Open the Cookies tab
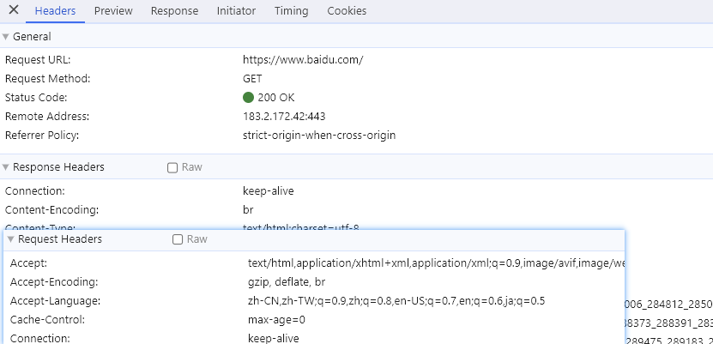The width and height of the screenshot is (713, 344). pyautogui.click(x=346, y=11)
